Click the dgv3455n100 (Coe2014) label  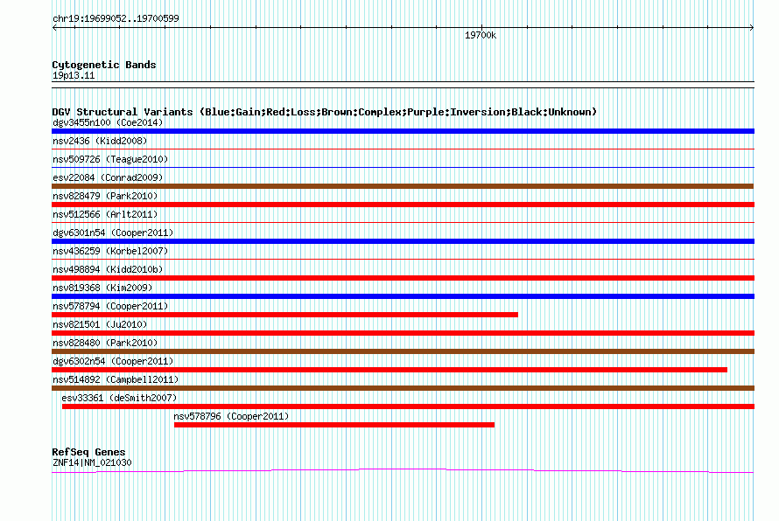tap(108, 122)
